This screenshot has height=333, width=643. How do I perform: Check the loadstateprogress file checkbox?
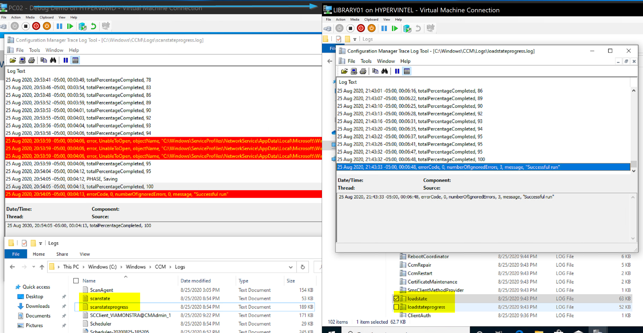(396, 307)
